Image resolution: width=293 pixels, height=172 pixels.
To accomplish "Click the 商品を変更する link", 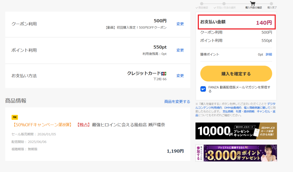I will [177, 101].
